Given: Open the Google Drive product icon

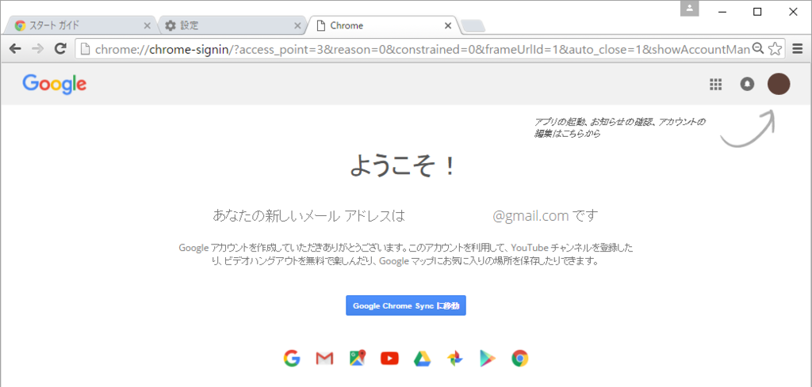Looking at the screenshot, I should [x=422, y=358].
